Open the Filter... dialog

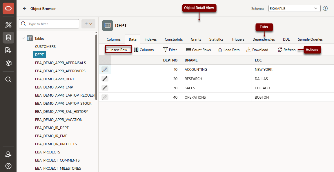click(171, 50)
